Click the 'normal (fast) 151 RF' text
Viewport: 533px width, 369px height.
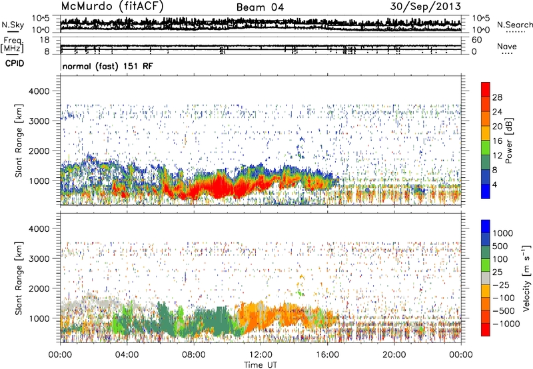click(108, 66)
